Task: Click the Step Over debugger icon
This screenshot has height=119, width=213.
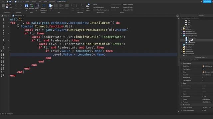Action: point(78,6)
